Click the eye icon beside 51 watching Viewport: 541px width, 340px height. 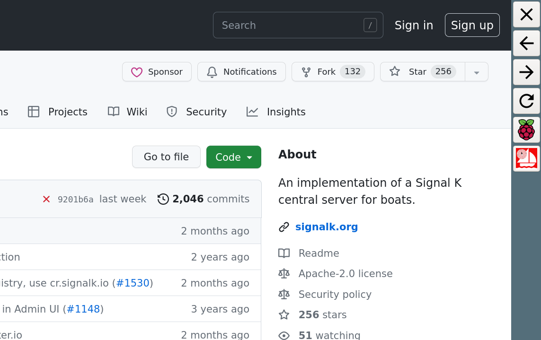coord(284,335)
